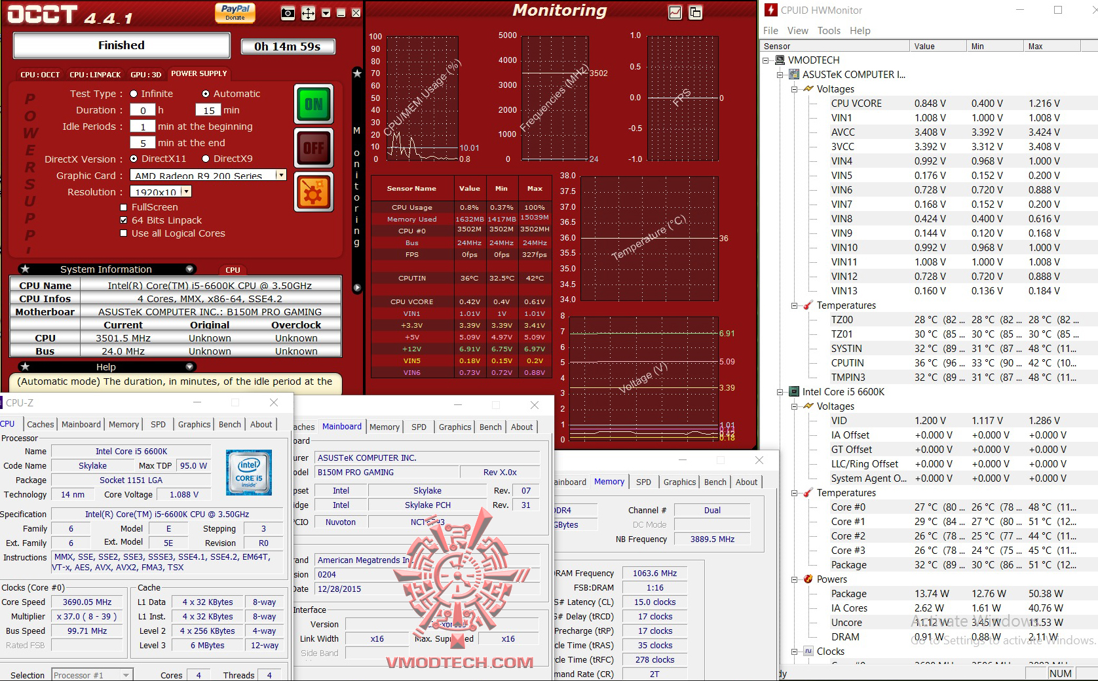Collapse the ASUSTeK COMPUTER tree node
1098x681 pixels.
[780, 75]
